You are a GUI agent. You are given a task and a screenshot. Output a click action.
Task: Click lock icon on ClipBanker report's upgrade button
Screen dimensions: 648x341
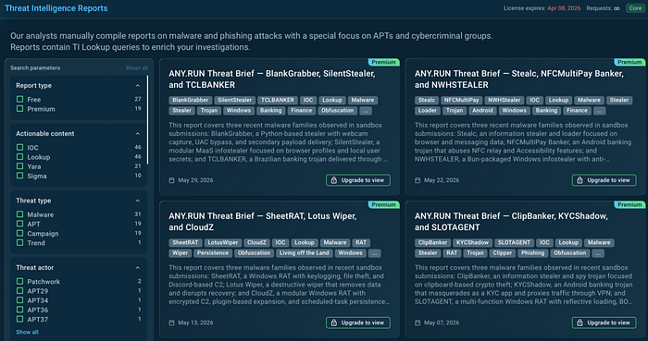click(579, 323)
